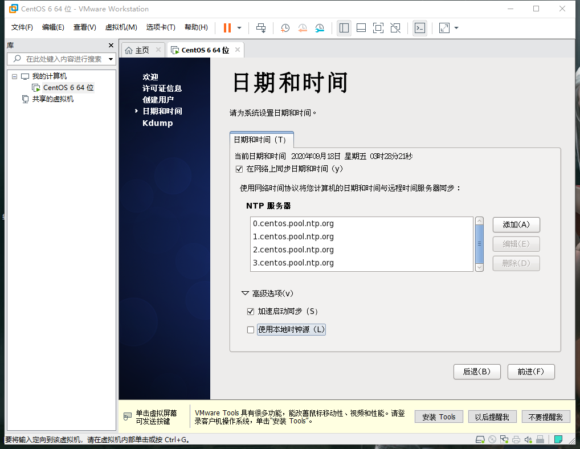Close the CentOS 6 64 位 tab
This screenshot has height=449, width=580.
pyautogui.click(x=238, y=50)
